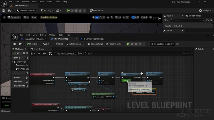Switch to the BP_ThirdPersonCharacter tab
The height and width of the screenshot is (120, 214).
94,39
